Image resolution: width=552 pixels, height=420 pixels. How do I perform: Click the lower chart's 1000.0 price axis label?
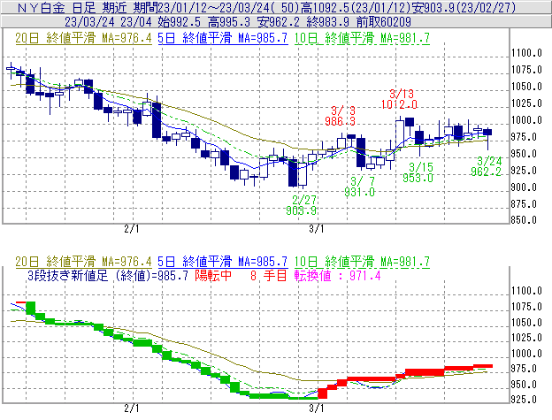(526, 354)
